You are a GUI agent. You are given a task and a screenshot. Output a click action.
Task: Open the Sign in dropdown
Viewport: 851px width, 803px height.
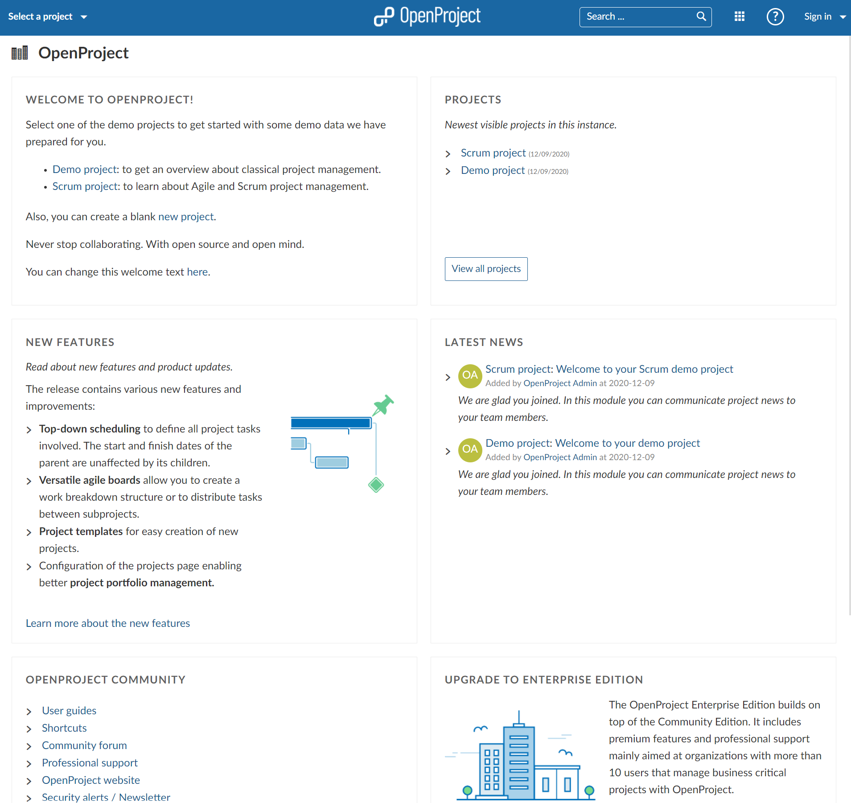pyautogui.click(x=825, y=16)
